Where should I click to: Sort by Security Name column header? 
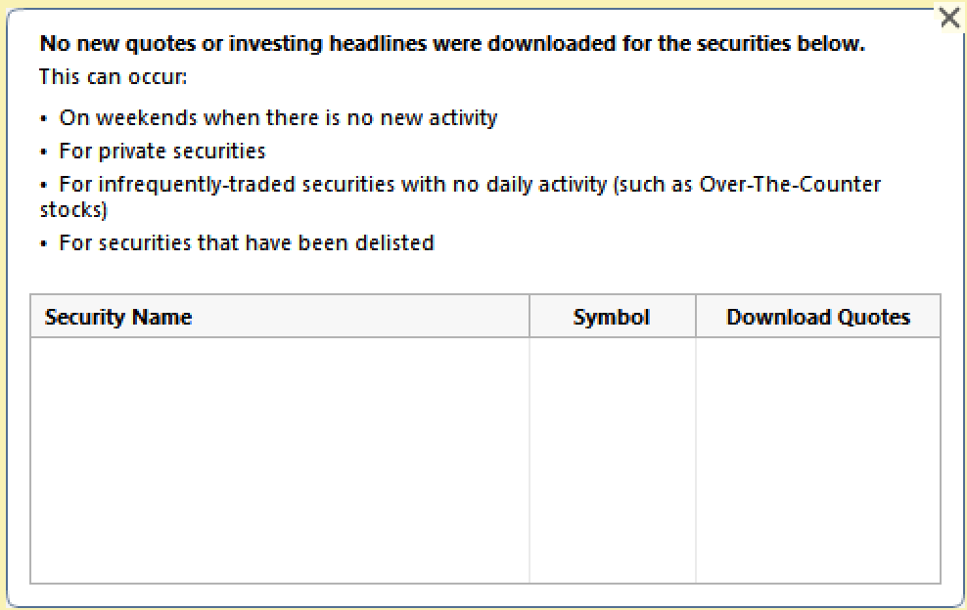click(279, 316)
